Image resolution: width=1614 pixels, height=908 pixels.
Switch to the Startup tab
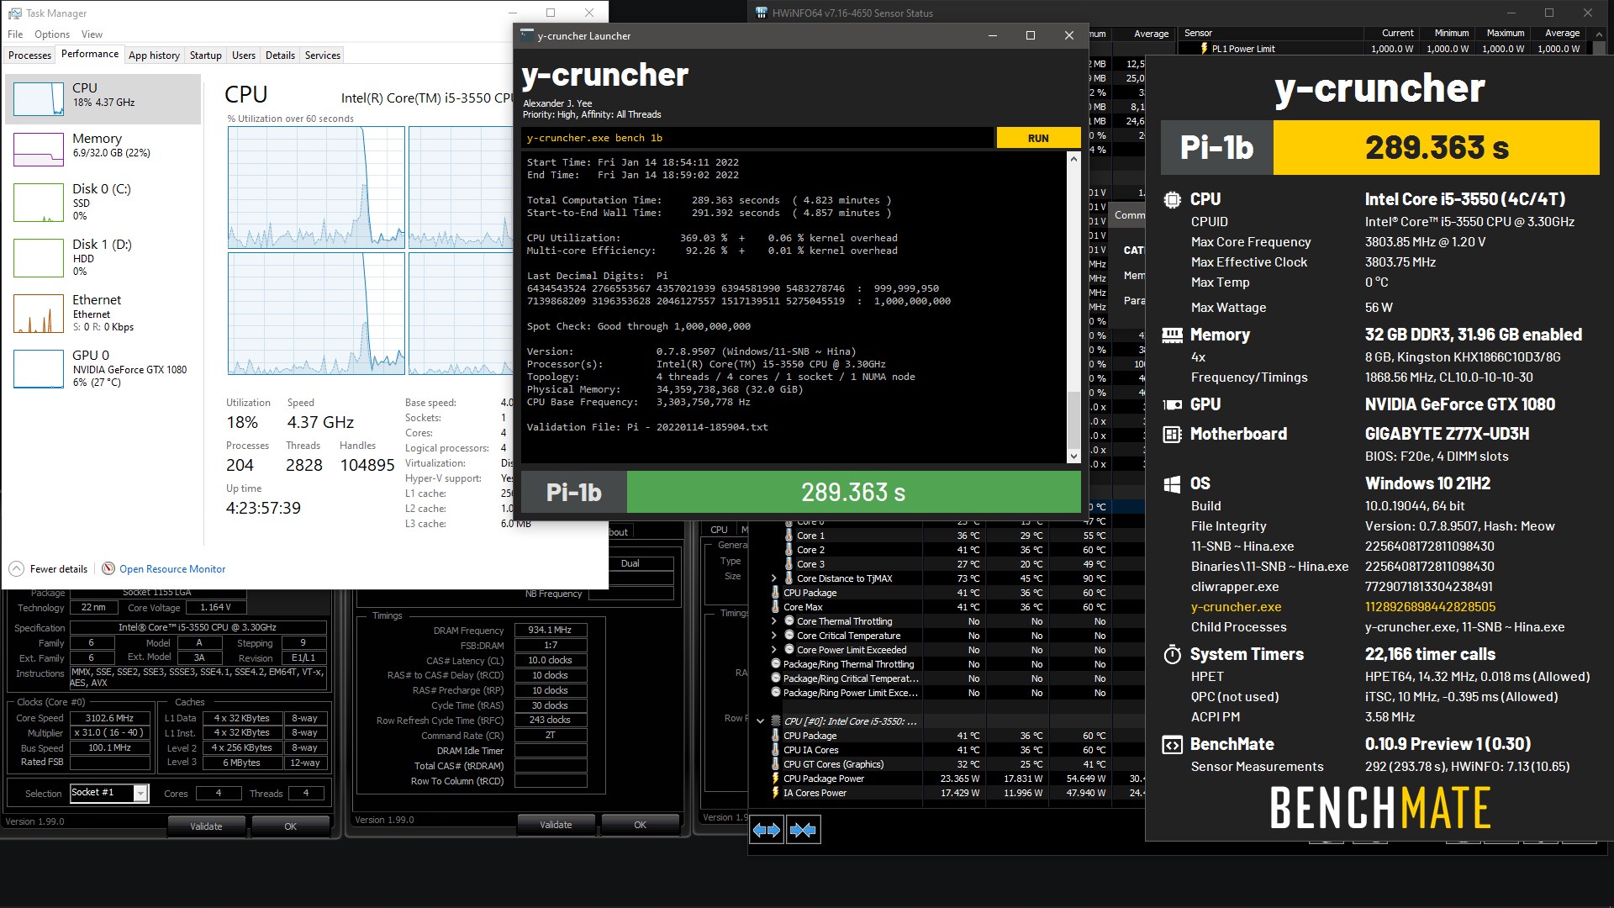tap(206, 55)
